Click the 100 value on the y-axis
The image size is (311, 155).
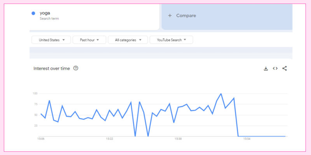click(35, 94)
